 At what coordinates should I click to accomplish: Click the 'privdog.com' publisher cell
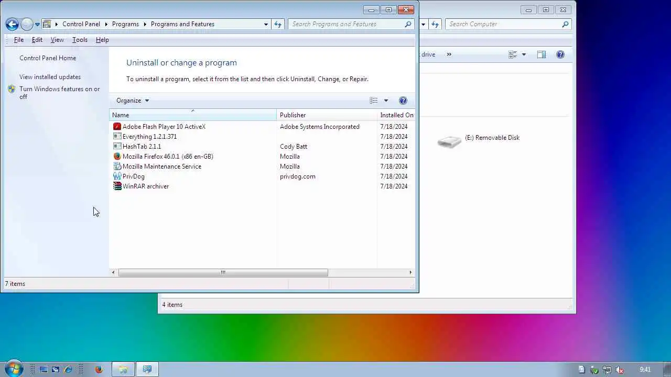(297, 176)
